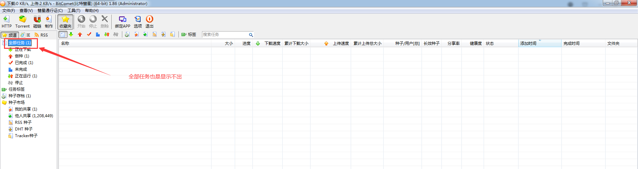
Task: Open the 查看(V) menu
Action: coord(26,11)
